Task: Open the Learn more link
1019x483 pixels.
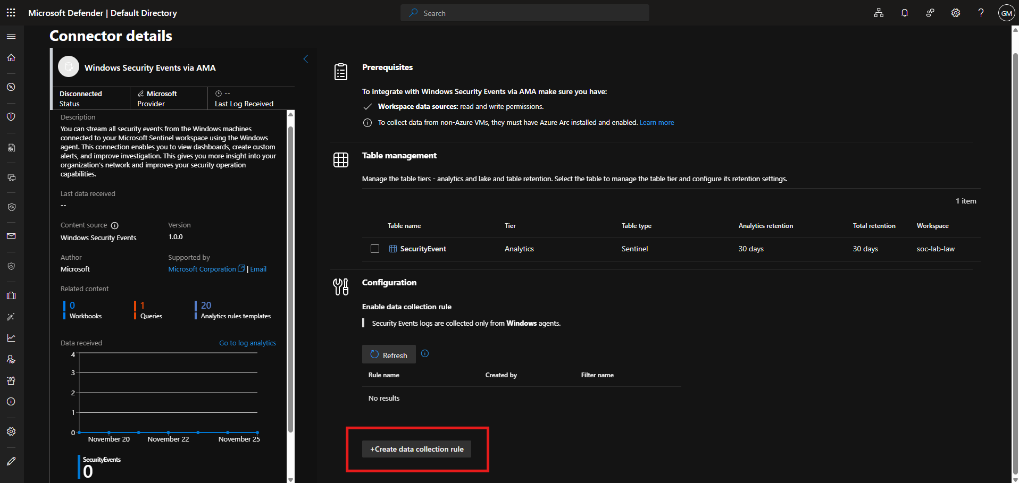Action: (657, 122)
